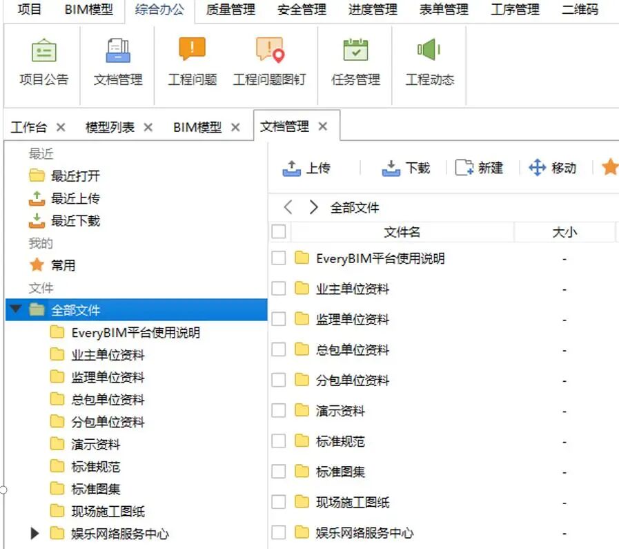Check the select-all checkbox in the header
Viewport: 619px width, 549px height.
pyautogui.click(x=279, y=232)
